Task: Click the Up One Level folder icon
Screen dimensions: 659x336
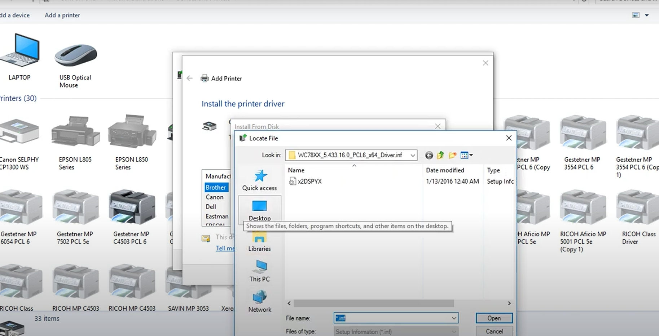Action: coord(440,155)
